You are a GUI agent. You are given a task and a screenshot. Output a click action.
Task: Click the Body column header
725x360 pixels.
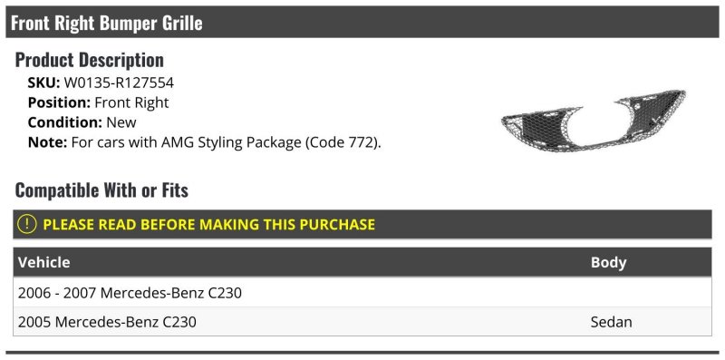pos(608,262)
